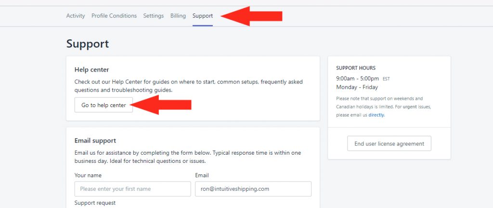Click the red arrow beside help center button

point(163,105)
